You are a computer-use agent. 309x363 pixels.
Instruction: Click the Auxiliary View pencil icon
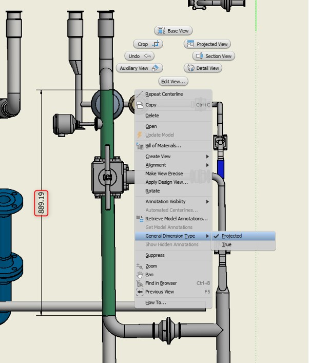tap(155, 68)
